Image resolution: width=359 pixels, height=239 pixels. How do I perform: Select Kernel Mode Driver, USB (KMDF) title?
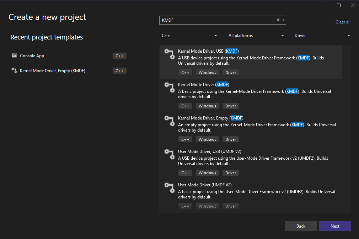point(208,51)
